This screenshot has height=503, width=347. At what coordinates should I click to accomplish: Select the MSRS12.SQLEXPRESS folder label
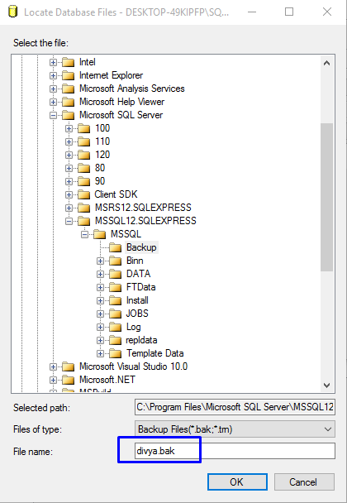click(x=143, y=208)
